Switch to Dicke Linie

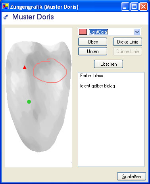tap(127, 42)
